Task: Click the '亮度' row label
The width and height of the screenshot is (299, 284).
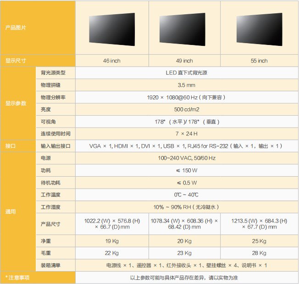Action: point(55,110)
